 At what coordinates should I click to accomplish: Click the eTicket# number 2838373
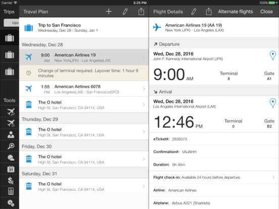point(179,139)
